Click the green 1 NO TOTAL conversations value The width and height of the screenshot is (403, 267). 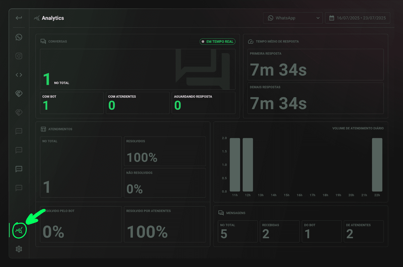coord(47,79)
